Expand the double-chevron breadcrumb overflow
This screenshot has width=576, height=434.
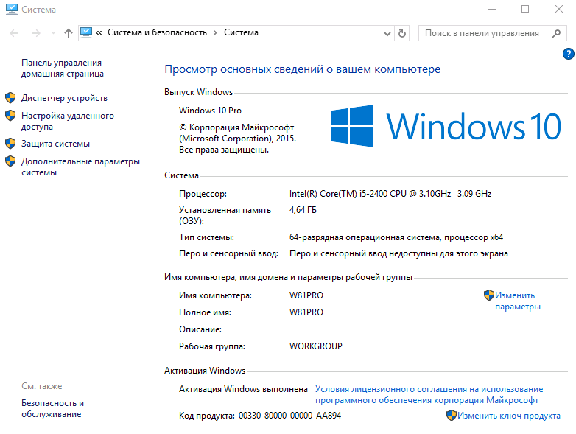(99, 33)
